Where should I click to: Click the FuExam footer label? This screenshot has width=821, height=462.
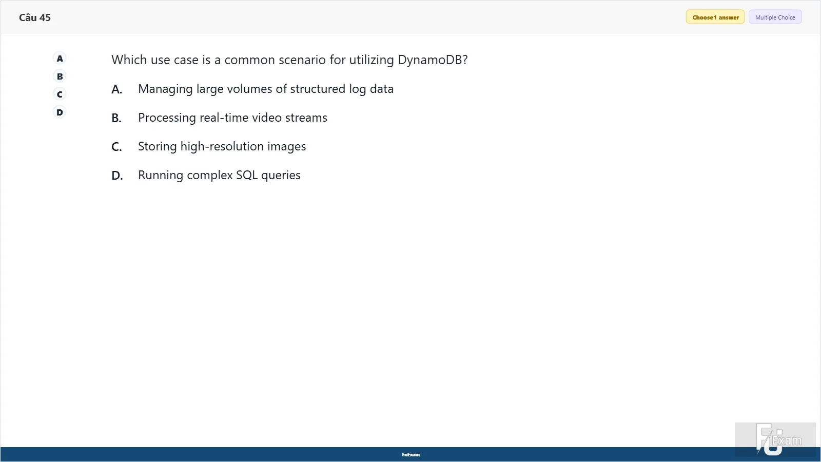(x=411, y=455)
